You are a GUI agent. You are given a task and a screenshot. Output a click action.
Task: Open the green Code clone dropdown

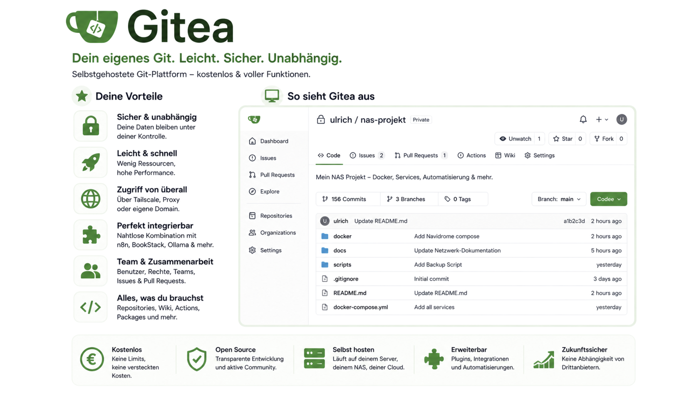point(608,199)
